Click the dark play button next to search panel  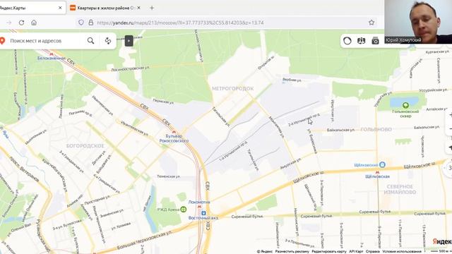(129, 41)
